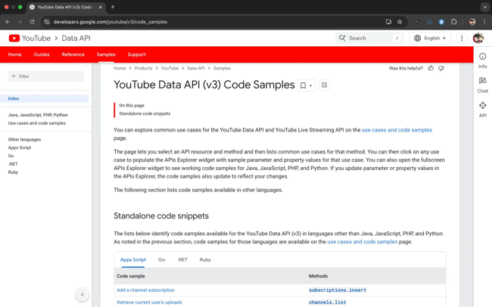Select the Ruby code samples tab

[x=205, y=259]
